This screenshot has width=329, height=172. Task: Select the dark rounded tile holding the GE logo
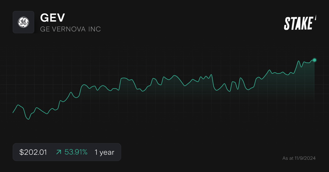23,22
